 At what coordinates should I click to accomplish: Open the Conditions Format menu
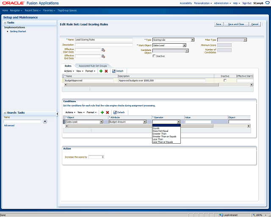[91, 112]
